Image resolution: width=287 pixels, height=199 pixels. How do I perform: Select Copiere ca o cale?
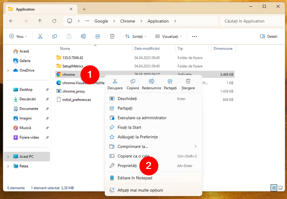click(153, 156)
